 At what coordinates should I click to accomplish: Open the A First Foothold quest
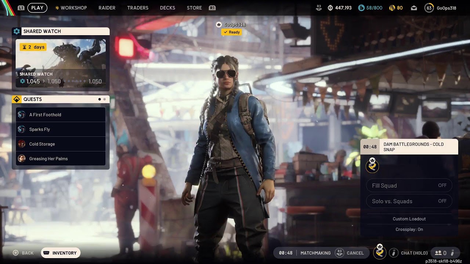(x=61, y=115)
